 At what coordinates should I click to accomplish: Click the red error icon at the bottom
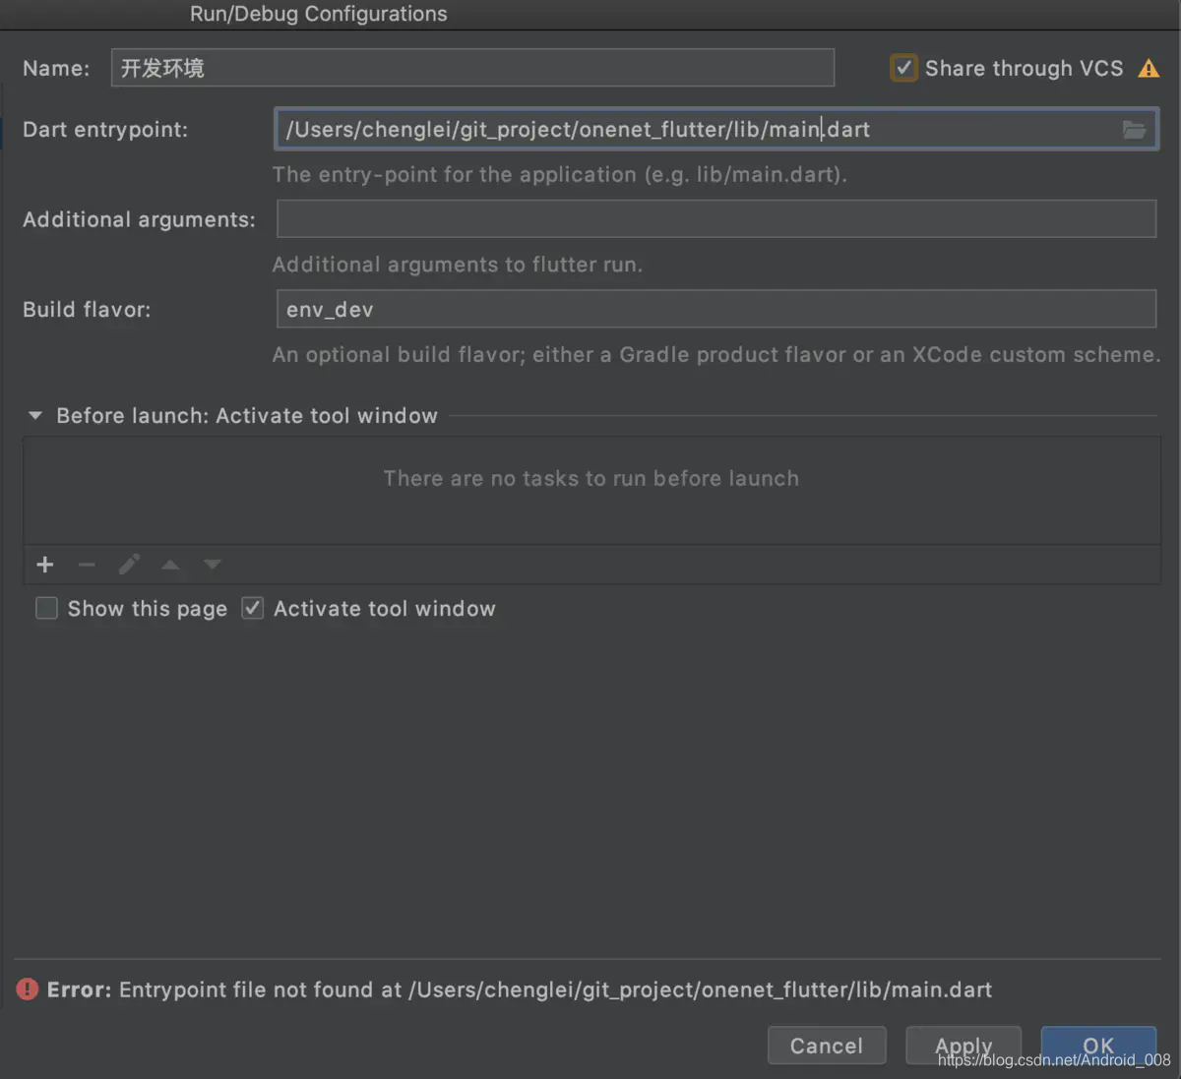pyautogui.click(x=27, y=989)
